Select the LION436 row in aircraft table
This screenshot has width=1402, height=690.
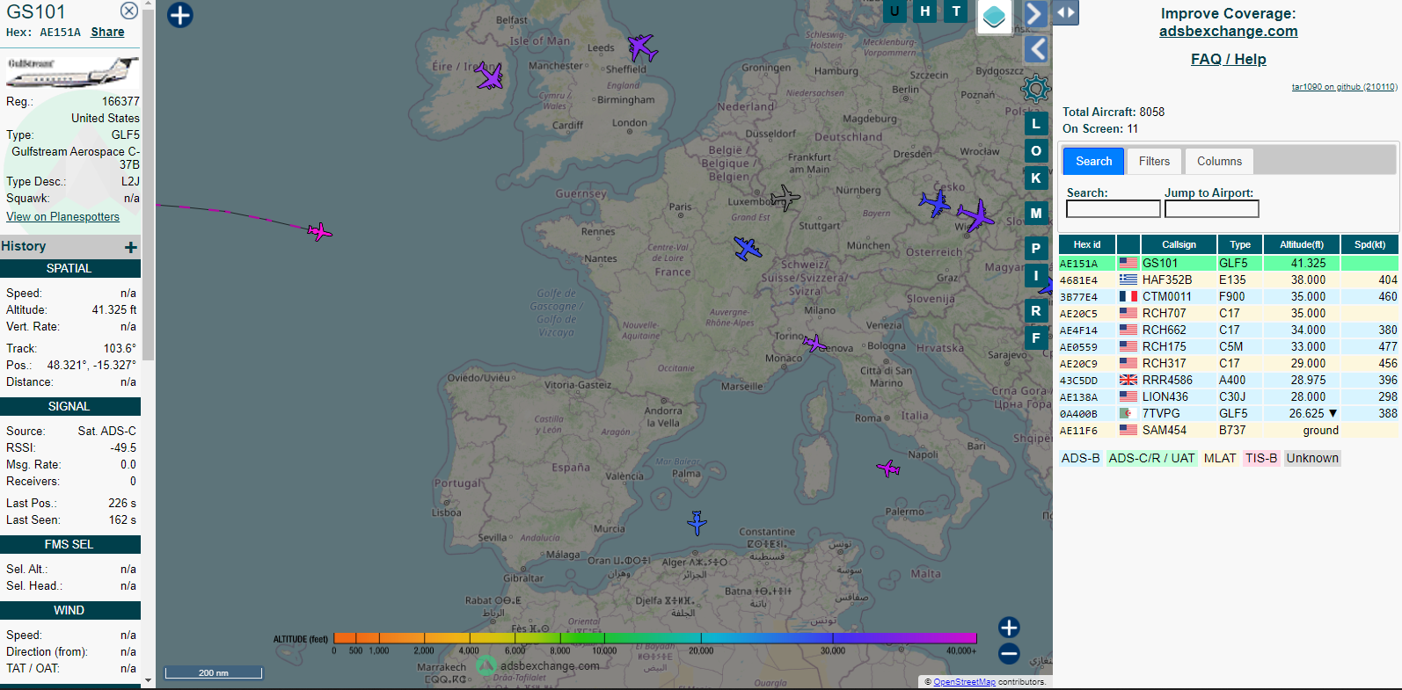1228,396
